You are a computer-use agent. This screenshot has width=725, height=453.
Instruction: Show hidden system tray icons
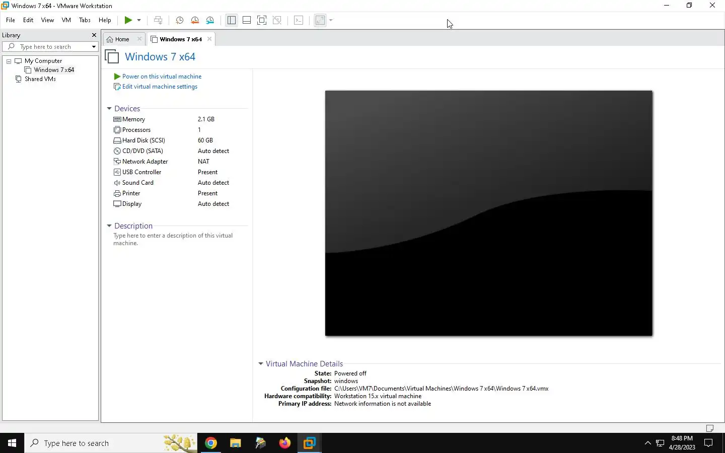pos(647,443)
